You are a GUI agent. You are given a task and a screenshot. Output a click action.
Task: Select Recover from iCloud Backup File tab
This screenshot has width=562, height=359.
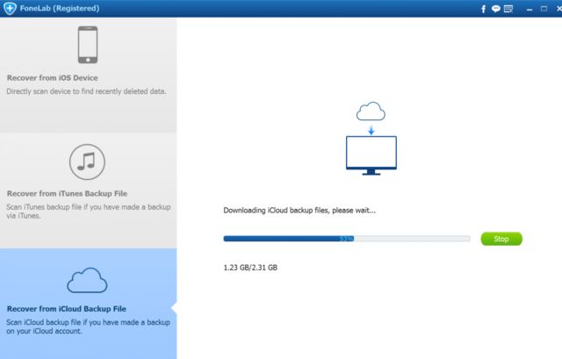click(88, 304)
